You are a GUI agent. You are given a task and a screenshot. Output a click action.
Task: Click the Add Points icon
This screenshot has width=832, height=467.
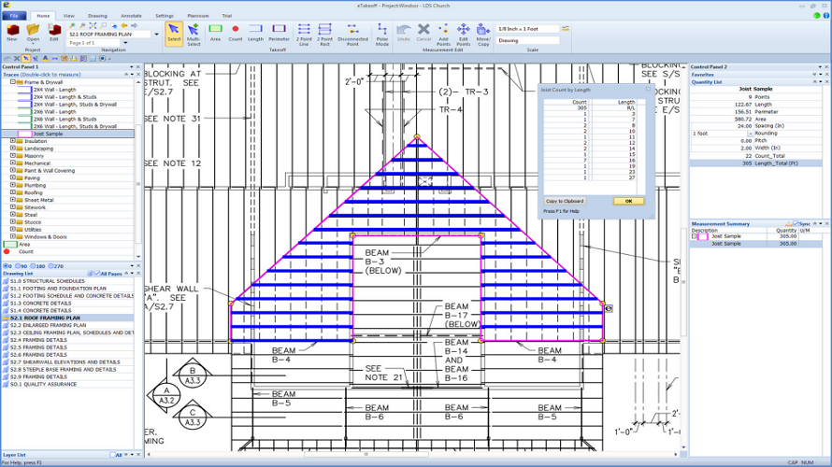click(x=443, y=33)
